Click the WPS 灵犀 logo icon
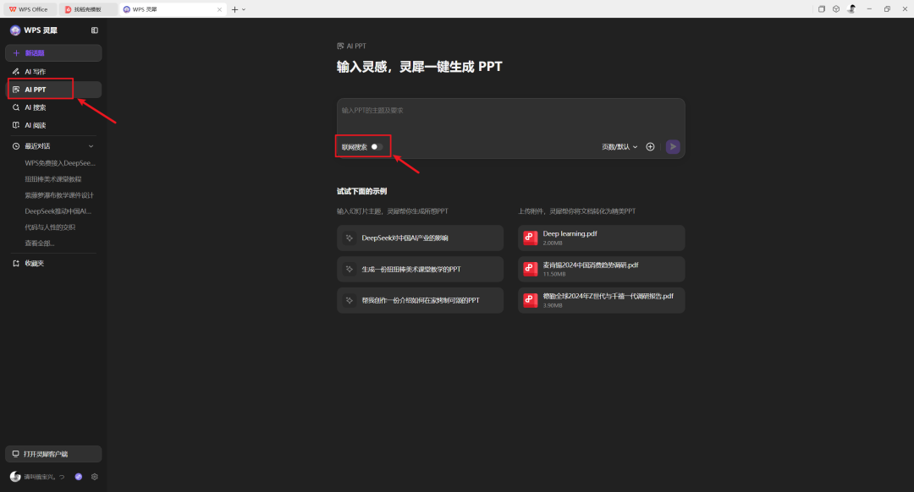 (x=15, y=30)
